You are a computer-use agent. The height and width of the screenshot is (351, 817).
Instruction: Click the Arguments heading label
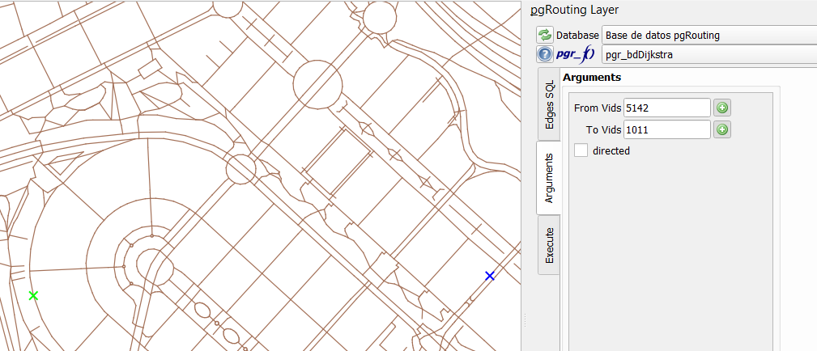click(x=592, y=78)
